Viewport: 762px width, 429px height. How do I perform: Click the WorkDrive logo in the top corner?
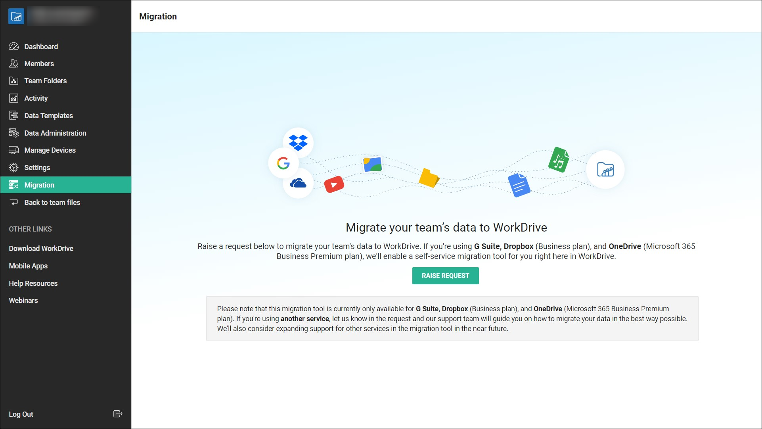pyautogui.click(x=16, y=16)
